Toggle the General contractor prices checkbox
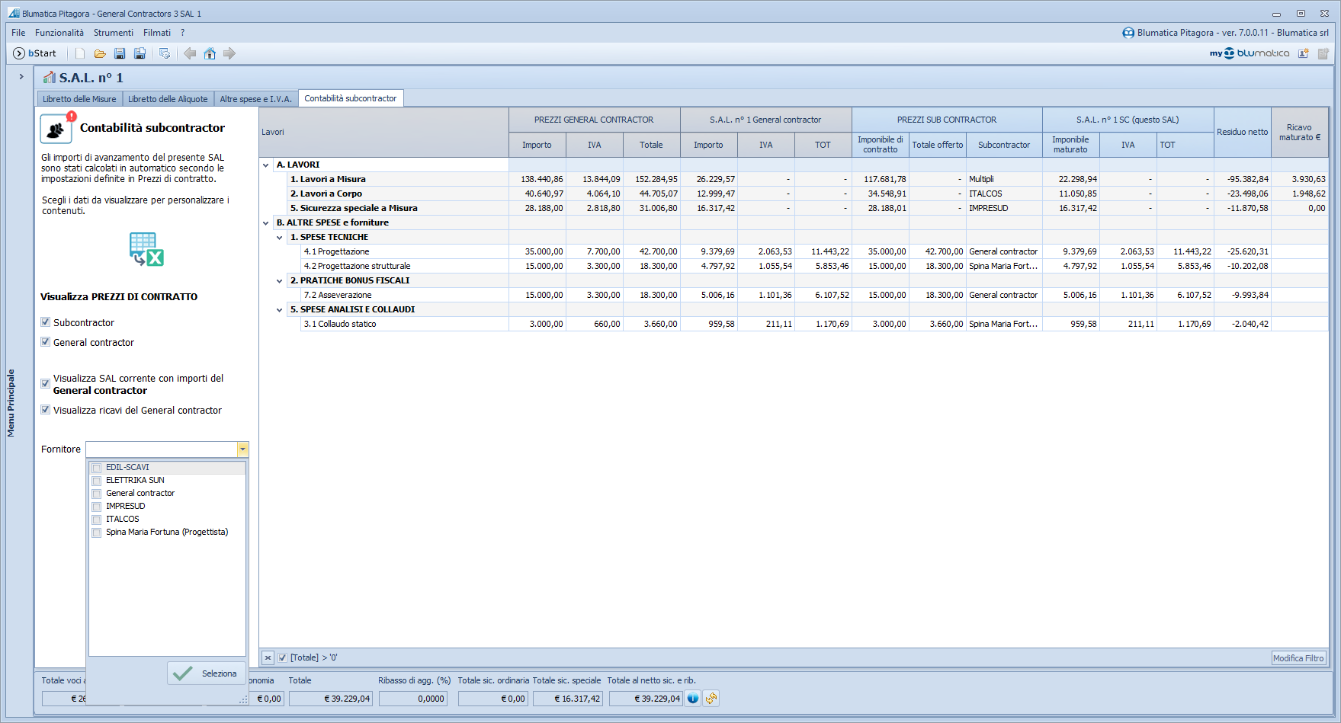The image size is (1341, 723). [x=46, y=342]
